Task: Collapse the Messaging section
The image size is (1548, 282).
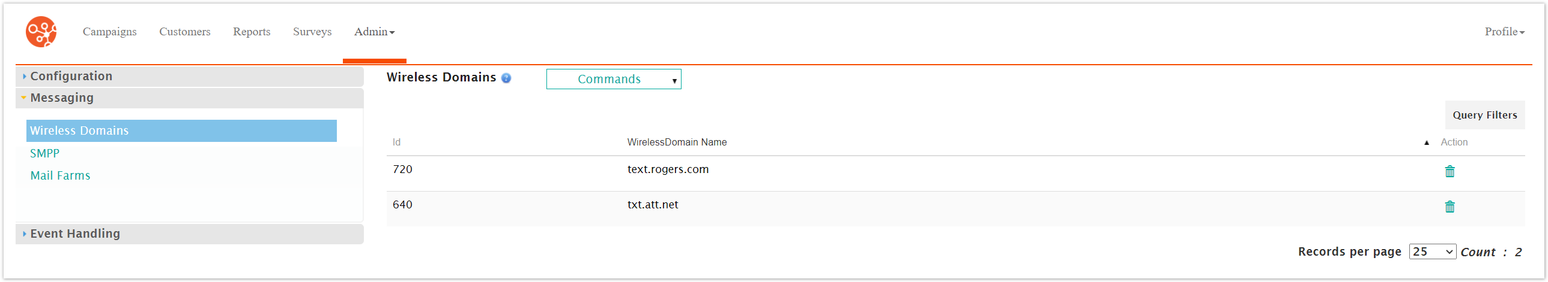Action: pyautogui.click(x=62, y=98)
